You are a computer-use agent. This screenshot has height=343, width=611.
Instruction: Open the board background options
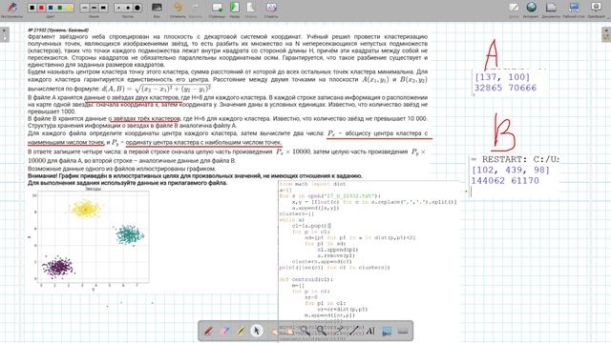coord(157,10)
